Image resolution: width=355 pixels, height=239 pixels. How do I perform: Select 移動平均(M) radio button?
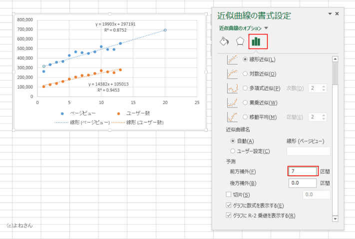[245, 117]
